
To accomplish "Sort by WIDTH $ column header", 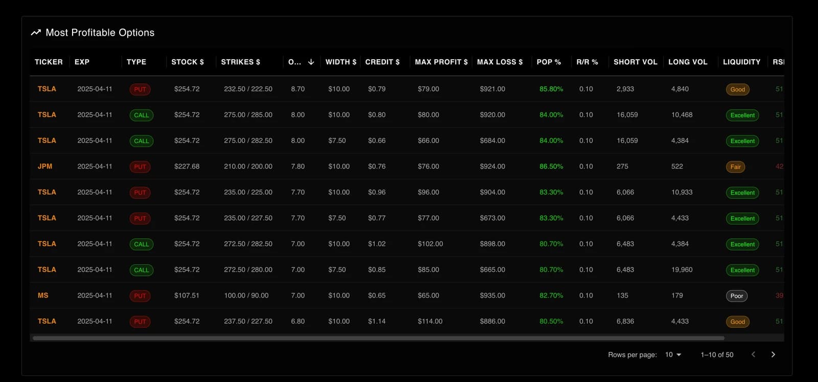I will pos(341,62).
